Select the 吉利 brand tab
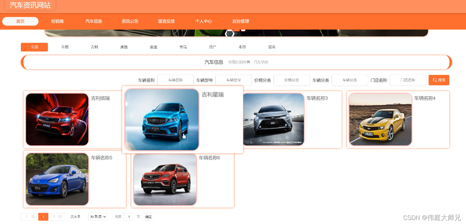 point(94,47)
